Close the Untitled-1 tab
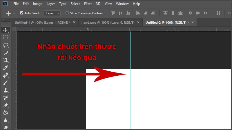The image size is (232, 130). click(x=74, y=23)
